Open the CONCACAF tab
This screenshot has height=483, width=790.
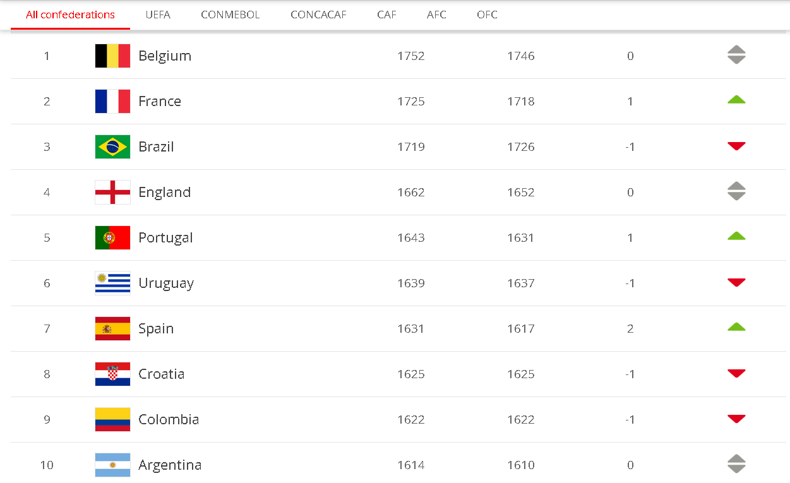click(318, 15)
